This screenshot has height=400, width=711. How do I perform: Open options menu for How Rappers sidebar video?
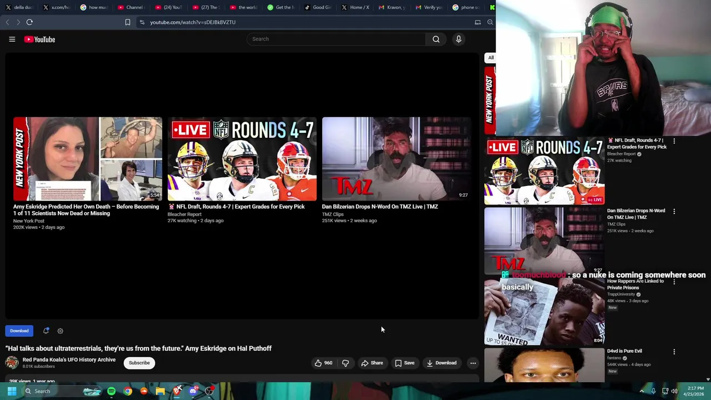(x=674, y=282)
